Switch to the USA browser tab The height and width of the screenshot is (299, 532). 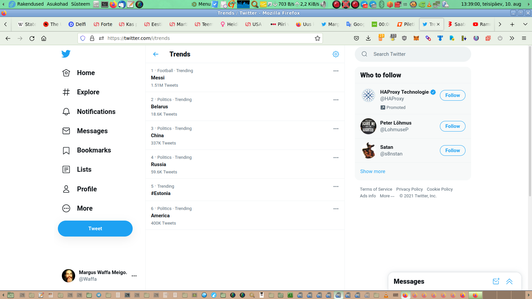point(254,24)
